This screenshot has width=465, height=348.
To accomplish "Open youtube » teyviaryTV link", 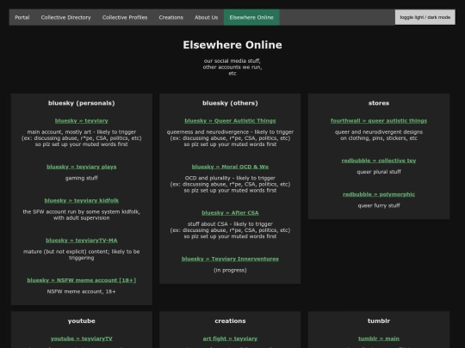I will click(82, 339).
